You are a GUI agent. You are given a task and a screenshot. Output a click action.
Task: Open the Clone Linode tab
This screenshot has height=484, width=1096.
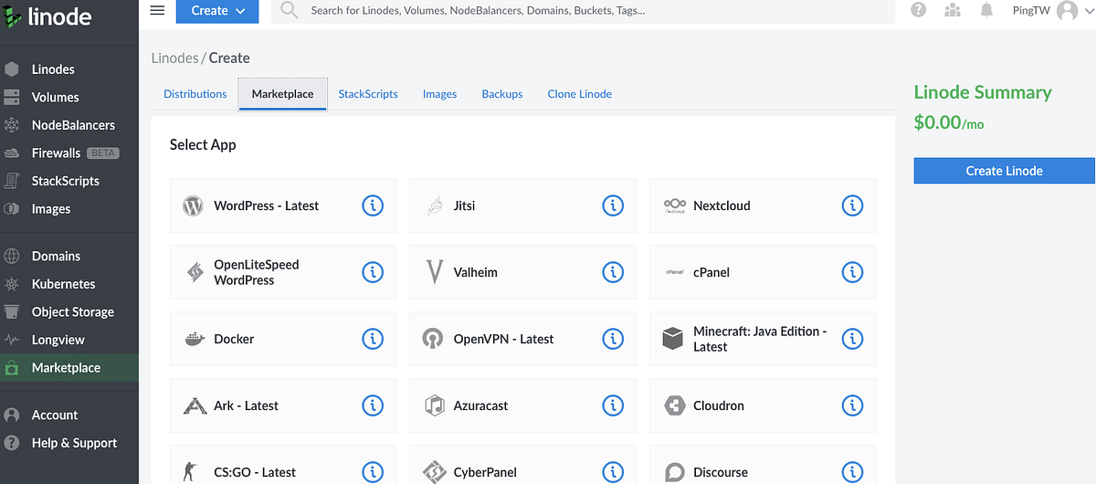(580, 94)
